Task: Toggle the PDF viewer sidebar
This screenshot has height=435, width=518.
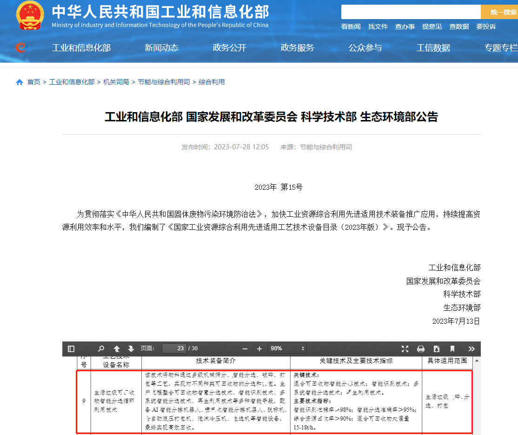Action: coord(71,349)
